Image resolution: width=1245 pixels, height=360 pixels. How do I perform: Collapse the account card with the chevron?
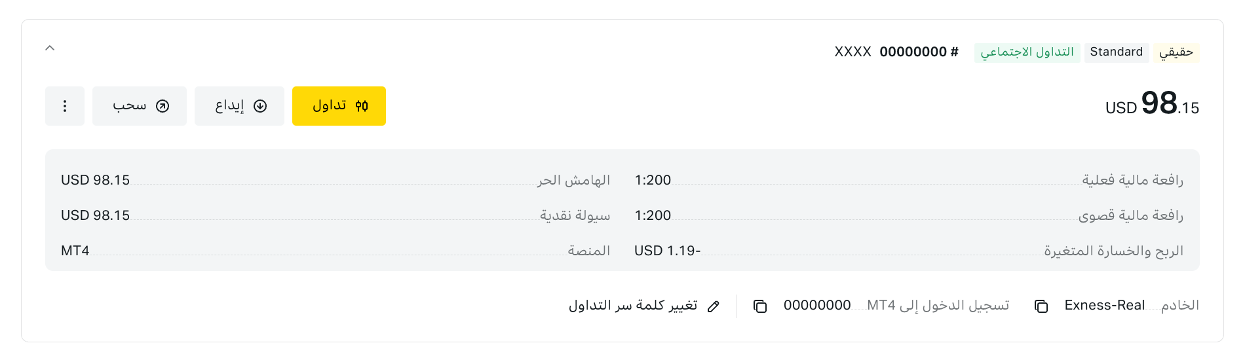pos(50,48)
